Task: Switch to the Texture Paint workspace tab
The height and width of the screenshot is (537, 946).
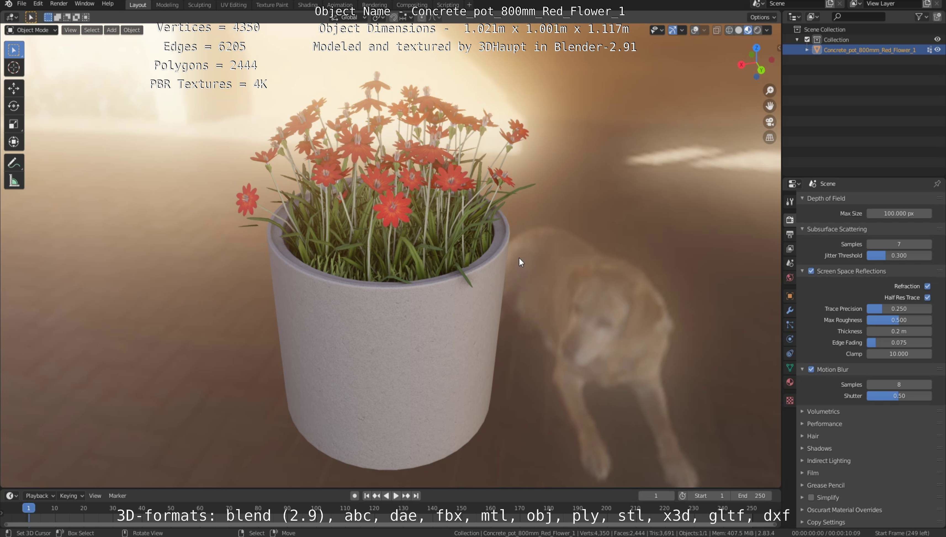Action: click(x=272, y=5)
